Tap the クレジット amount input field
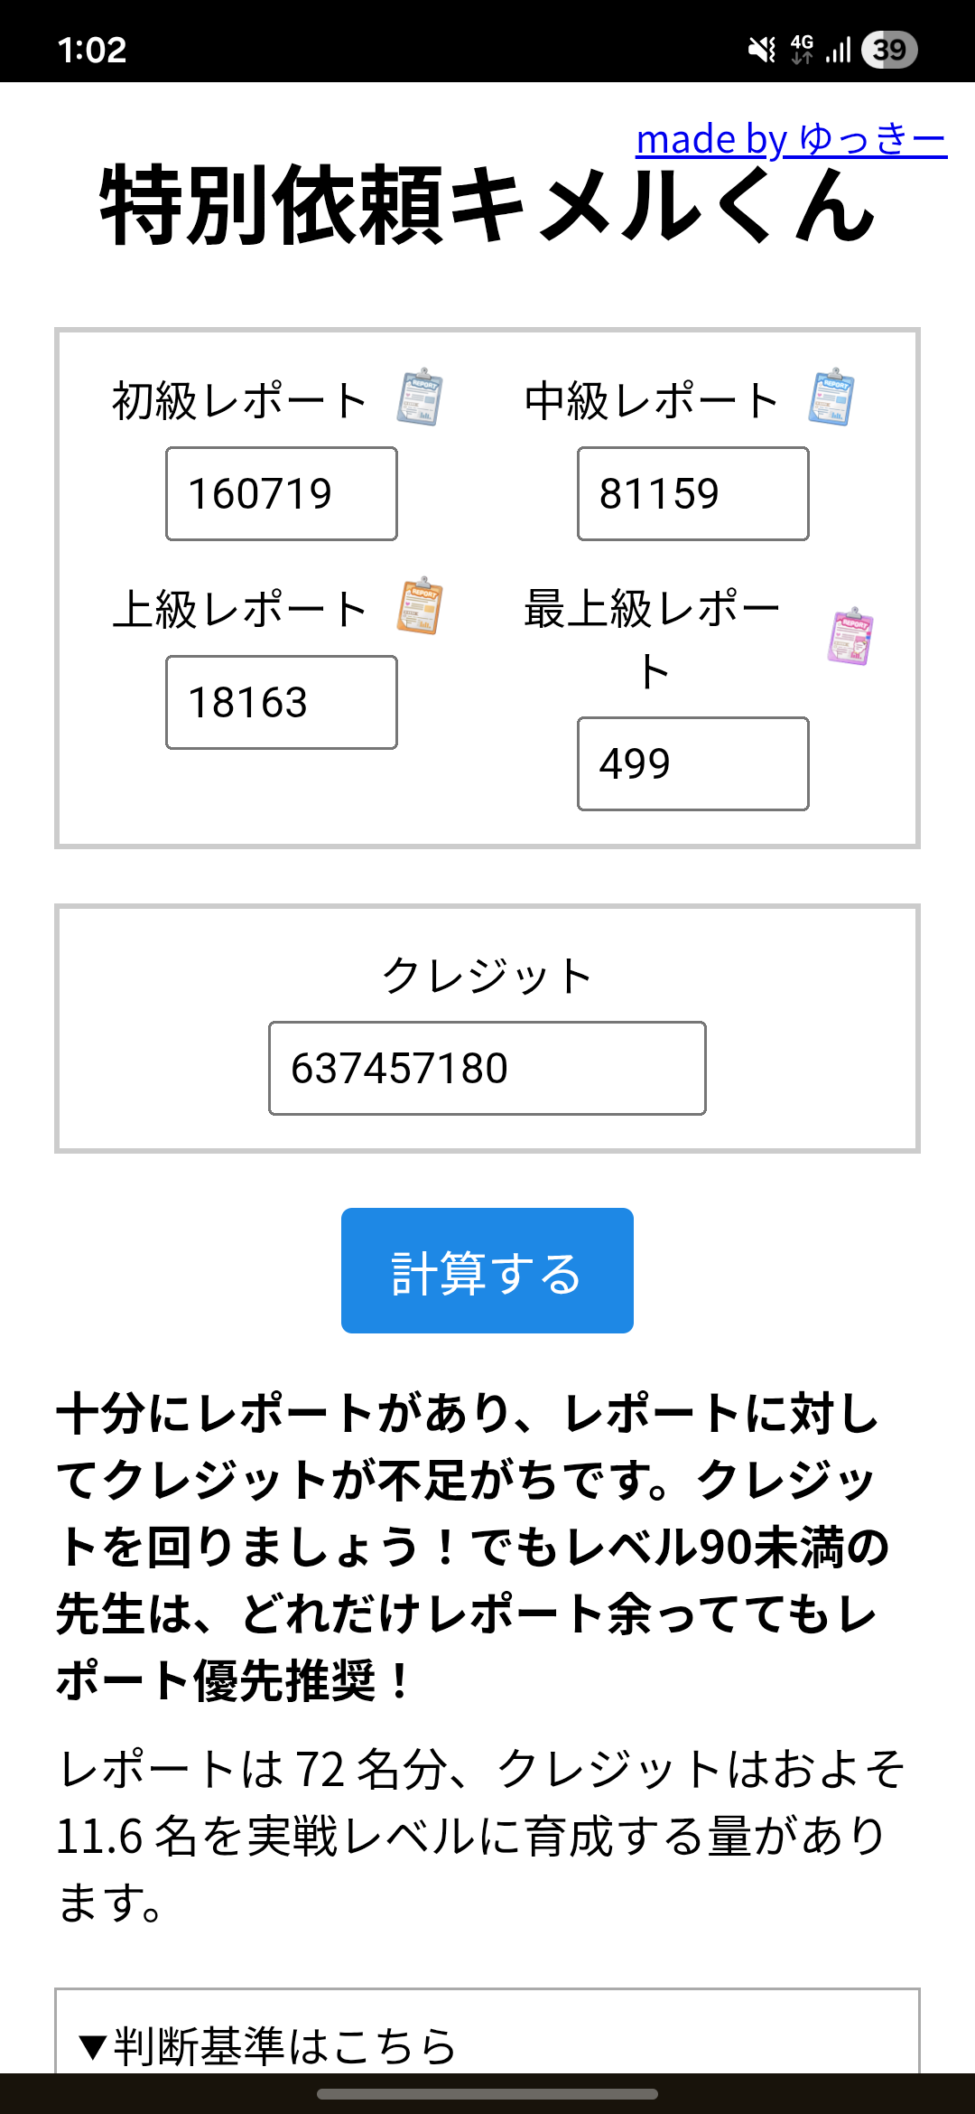Image resolution: width=975 pixels, height=2114 pixels. coord(487,1069)
